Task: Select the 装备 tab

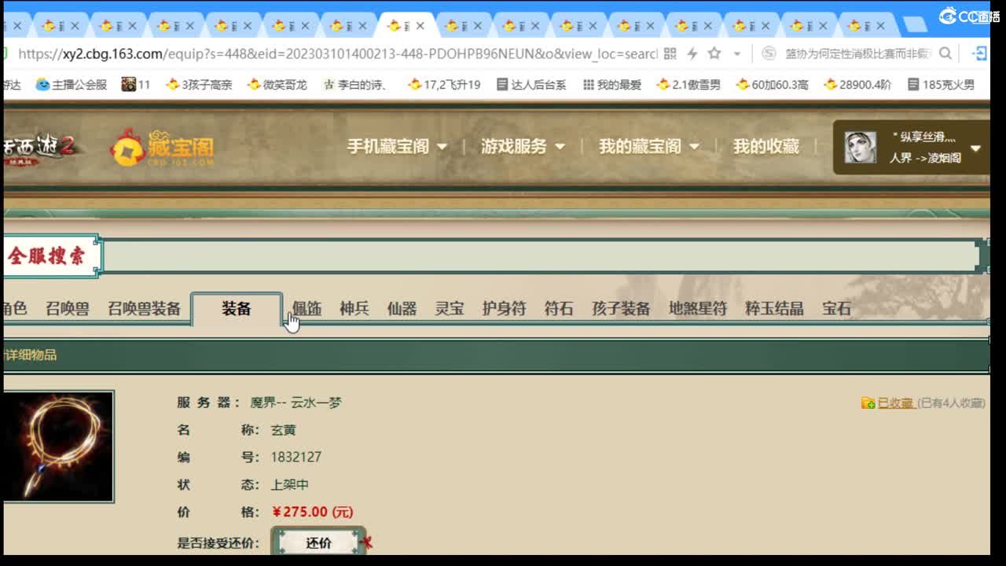Action: click(x=237, y=309)
